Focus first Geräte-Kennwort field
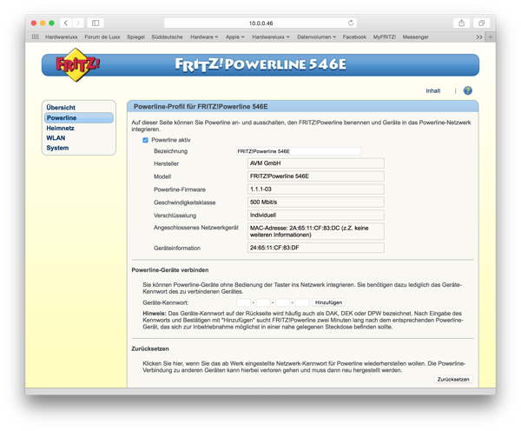This screenshot has height=431, width=521. (x=243, y=302)
